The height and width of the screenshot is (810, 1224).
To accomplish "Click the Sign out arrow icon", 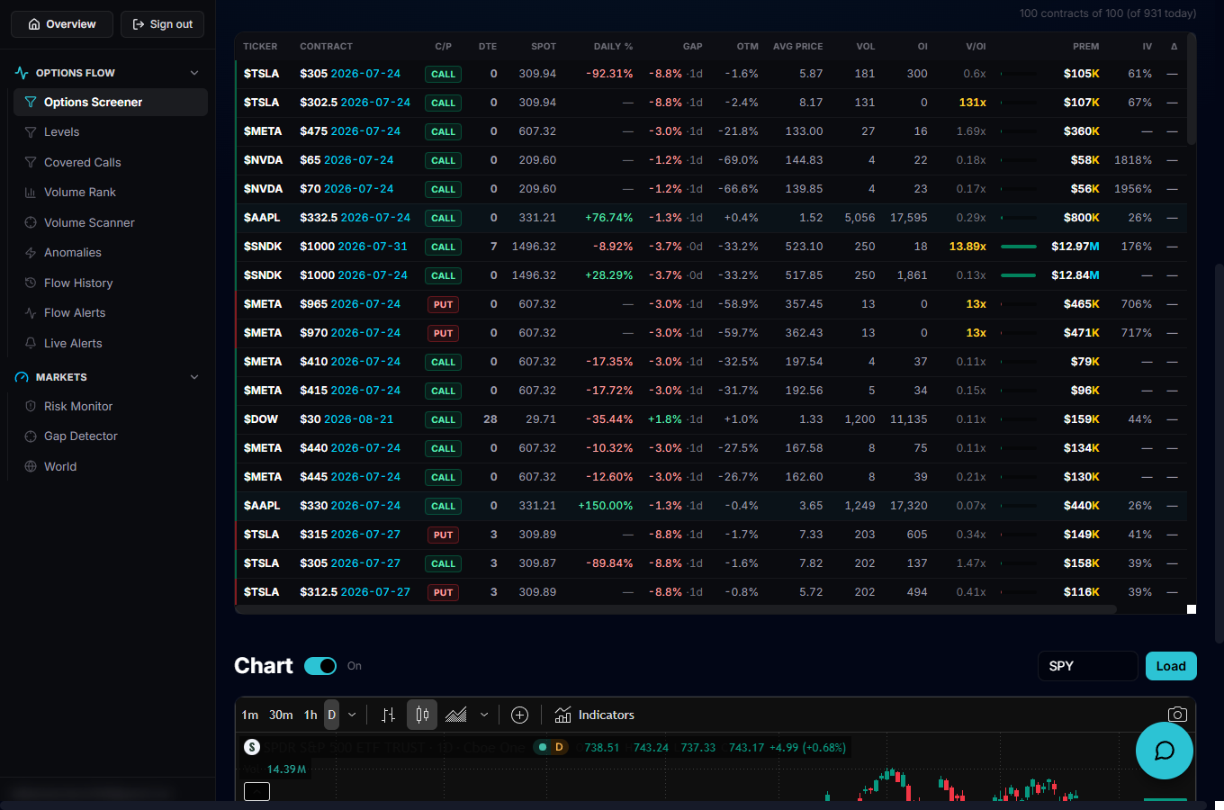I will (139, 24).
